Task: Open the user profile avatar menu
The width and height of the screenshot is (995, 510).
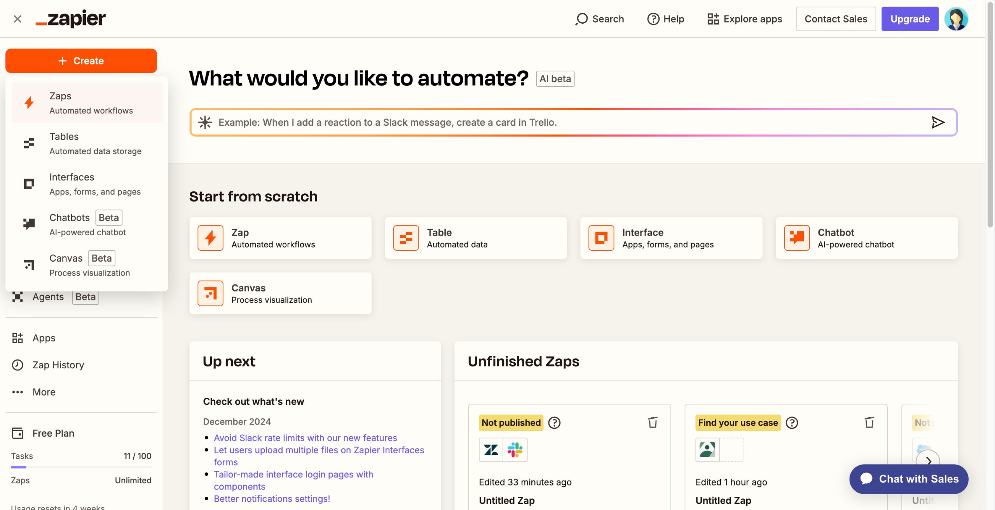Action: 956,19
